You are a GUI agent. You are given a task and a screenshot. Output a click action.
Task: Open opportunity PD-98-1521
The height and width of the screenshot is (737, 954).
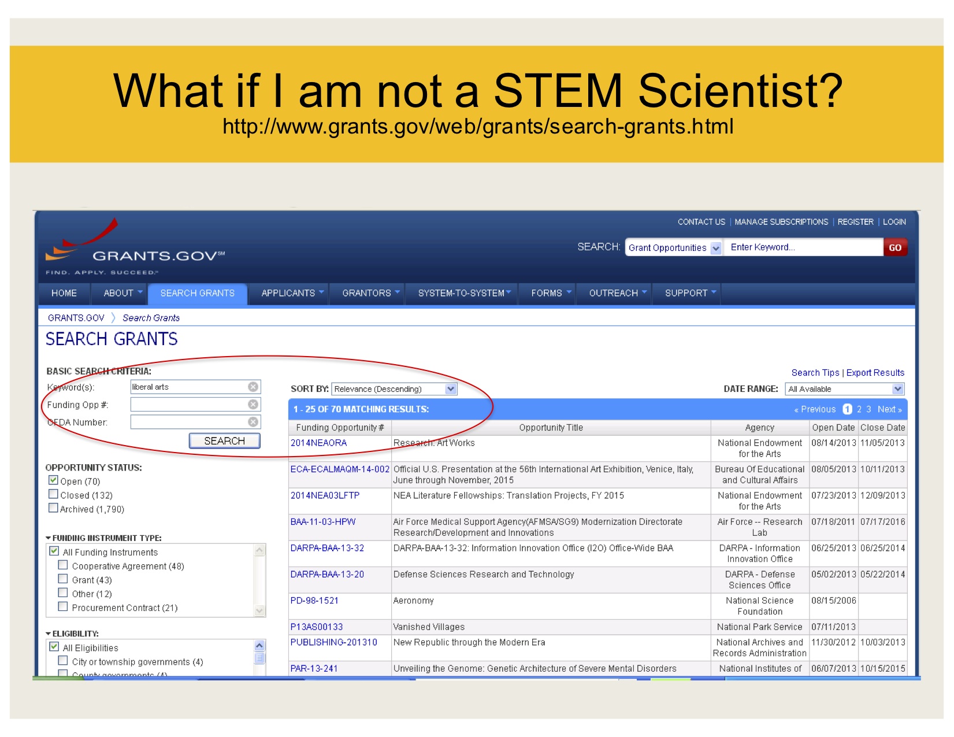pyautogui.click(x=314, y=601)
